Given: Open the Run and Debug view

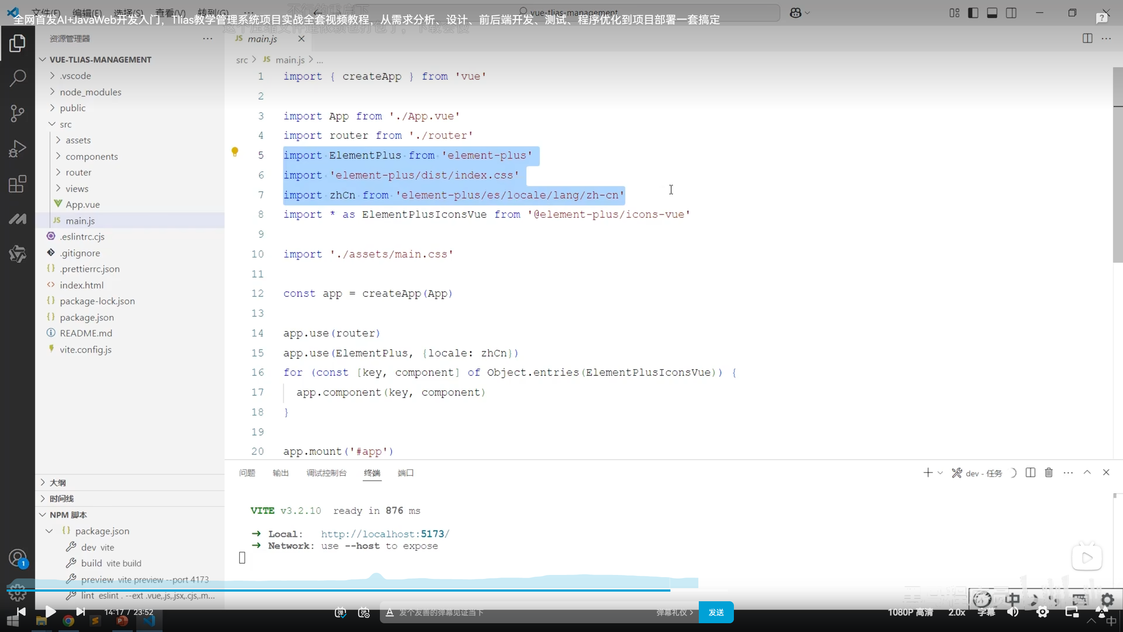Looking at the screenshot, I should [18, 148].
